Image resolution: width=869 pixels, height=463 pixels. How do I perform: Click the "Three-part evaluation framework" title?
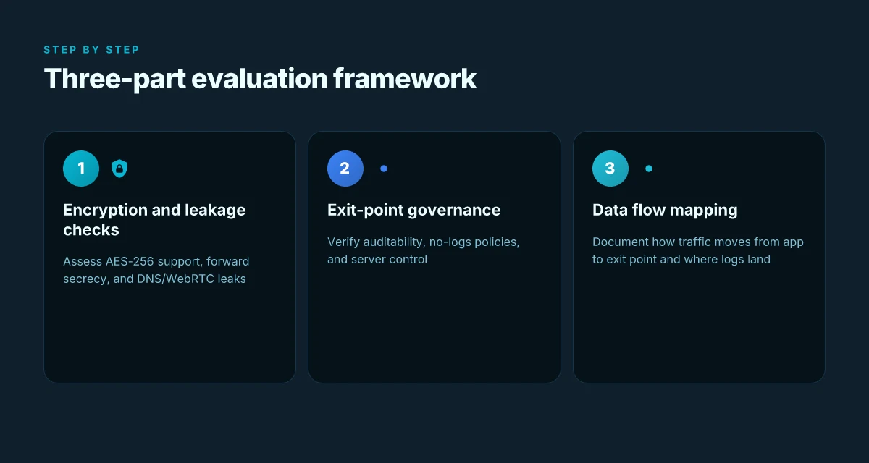click(260, 78)
